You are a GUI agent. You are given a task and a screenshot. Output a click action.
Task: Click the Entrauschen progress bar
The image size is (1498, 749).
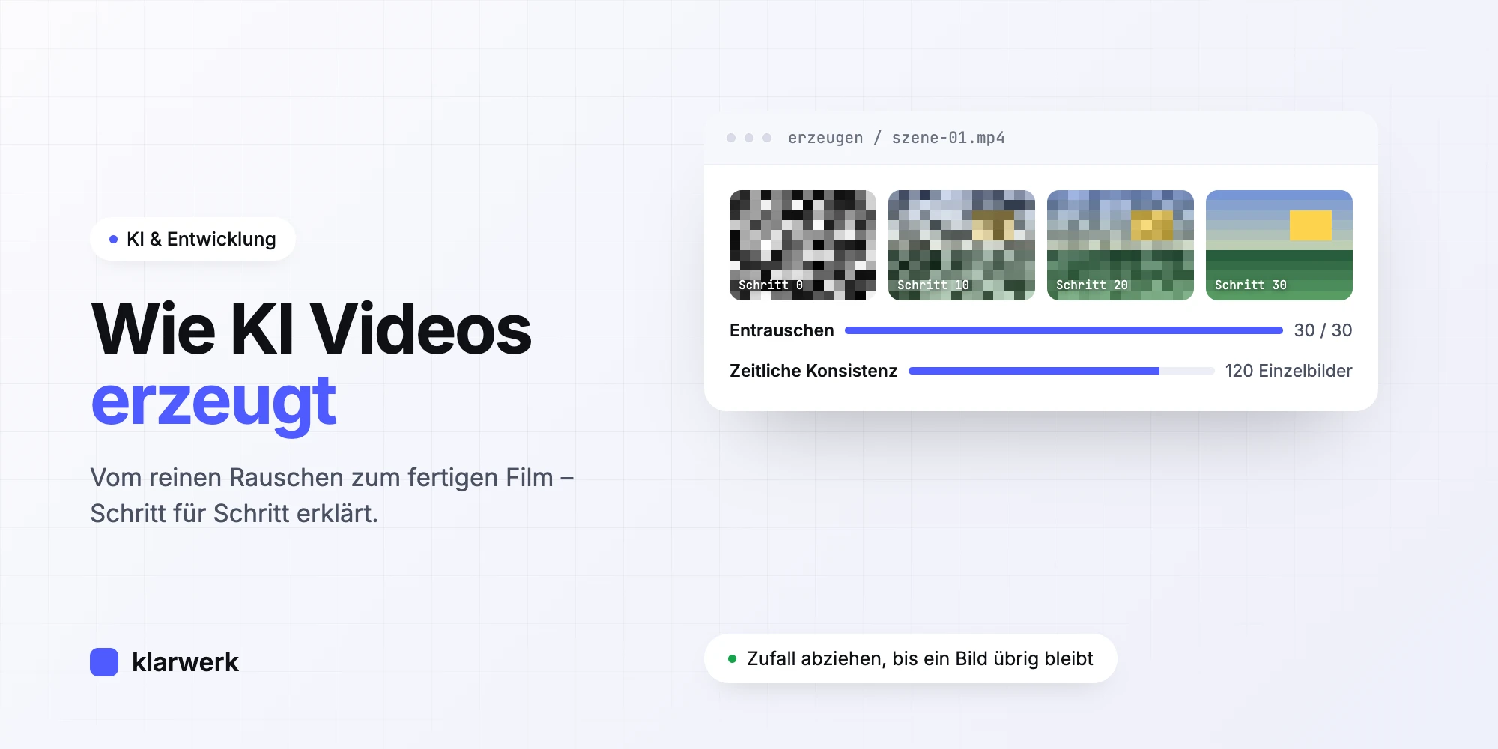tap(1064, 330)
